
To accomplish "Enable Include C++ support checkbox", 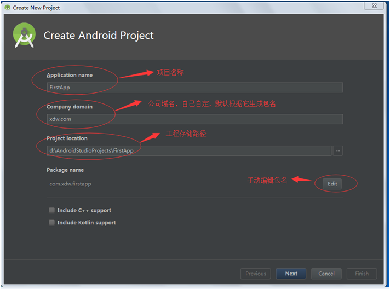I will [51, 210].
